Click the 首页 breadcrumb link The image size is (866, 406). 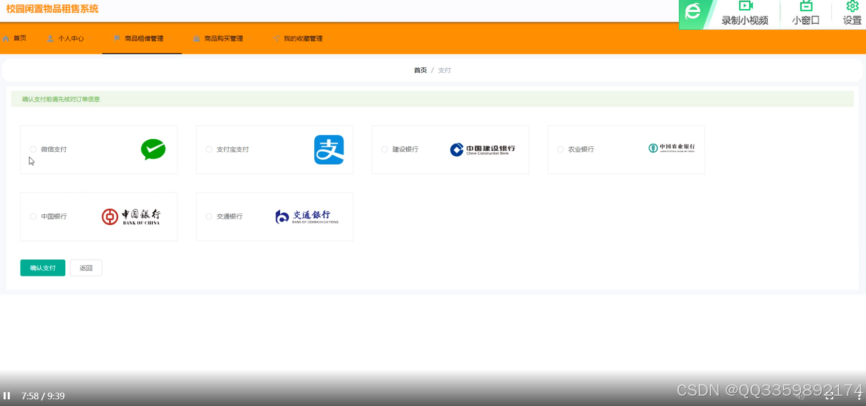(x=421, y=70)
